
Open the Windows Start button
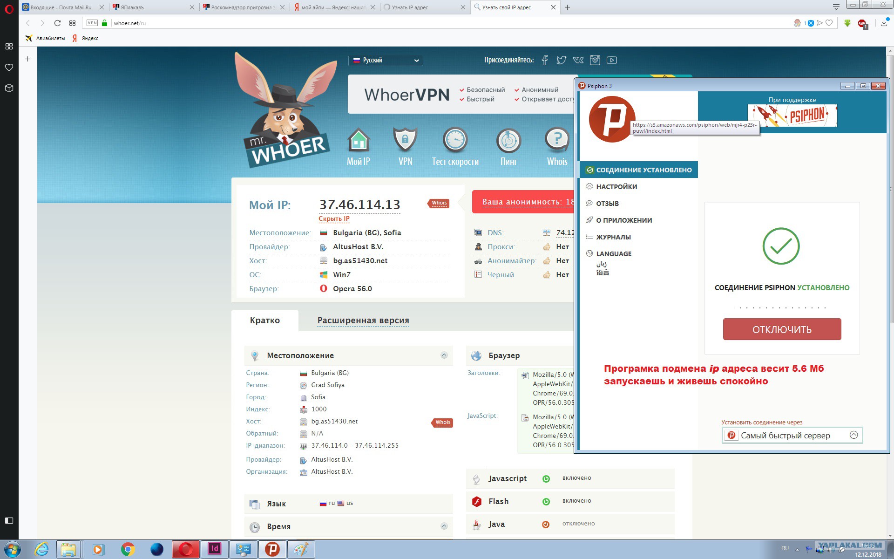tap(12, 550)
